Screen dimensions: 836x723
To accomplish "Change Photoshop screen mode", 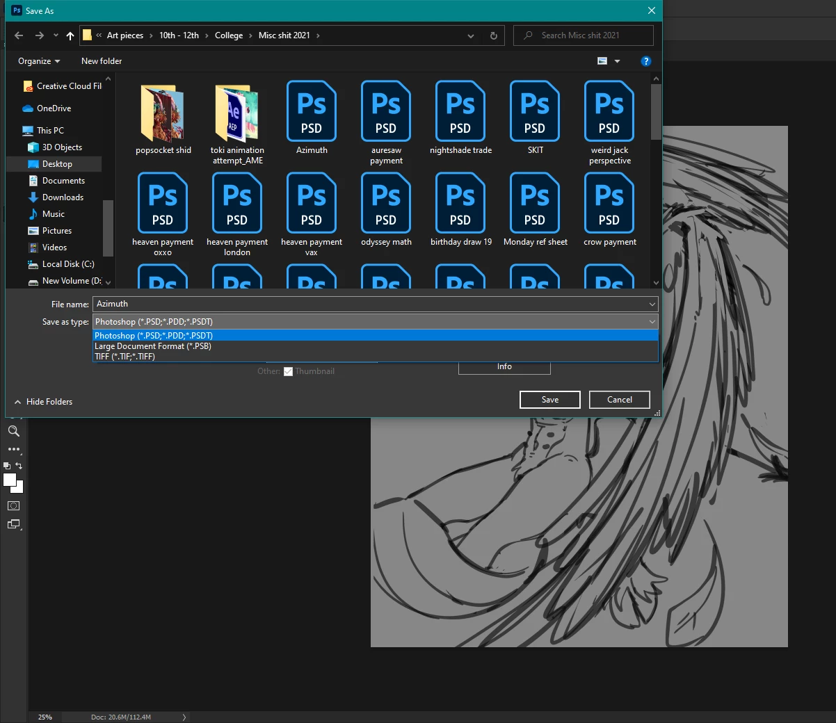I will [13, 524].
